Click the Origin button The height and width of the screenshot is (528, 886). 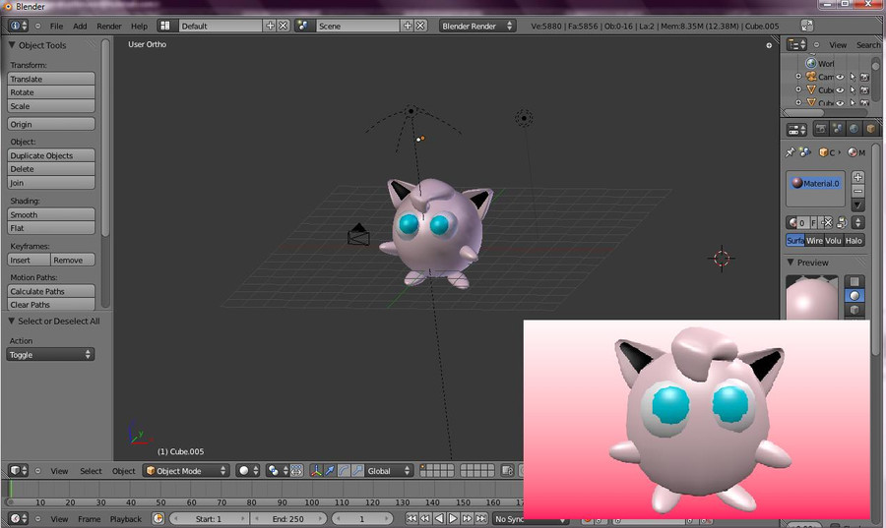coord(51,124)
